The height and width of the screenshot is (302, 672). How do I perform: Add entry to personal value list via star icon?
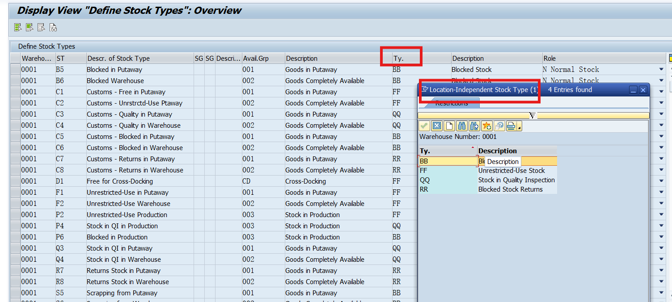point(486,126)
